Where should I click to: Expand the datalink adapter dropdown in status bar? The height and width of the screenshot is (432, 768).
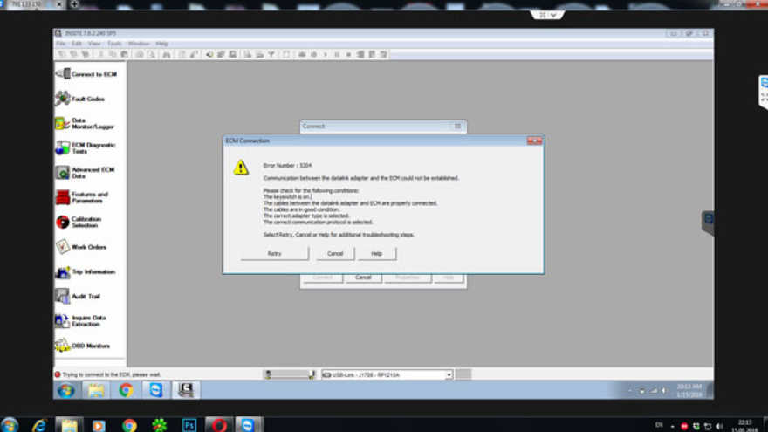point(449,374)
